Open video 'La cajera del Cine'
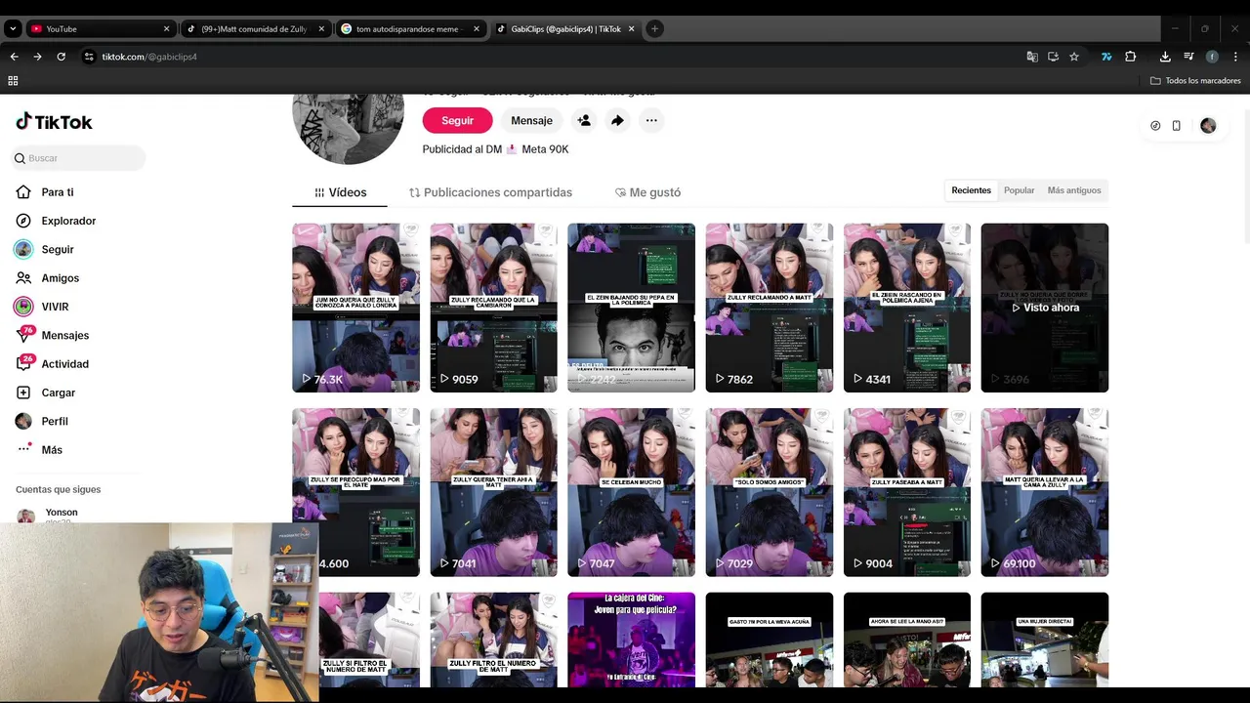The width and height of the screenshot is (1250, 703). (631, 640)
